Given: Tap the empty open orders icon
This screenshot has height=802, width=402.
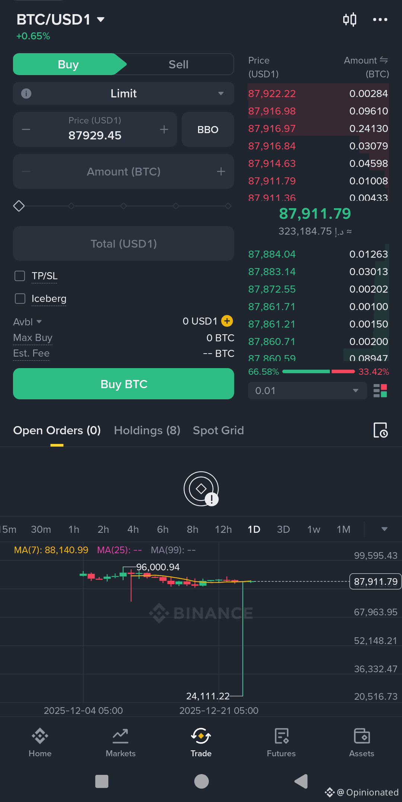Looking at the screenshot, I should click(x=201, y=489).
